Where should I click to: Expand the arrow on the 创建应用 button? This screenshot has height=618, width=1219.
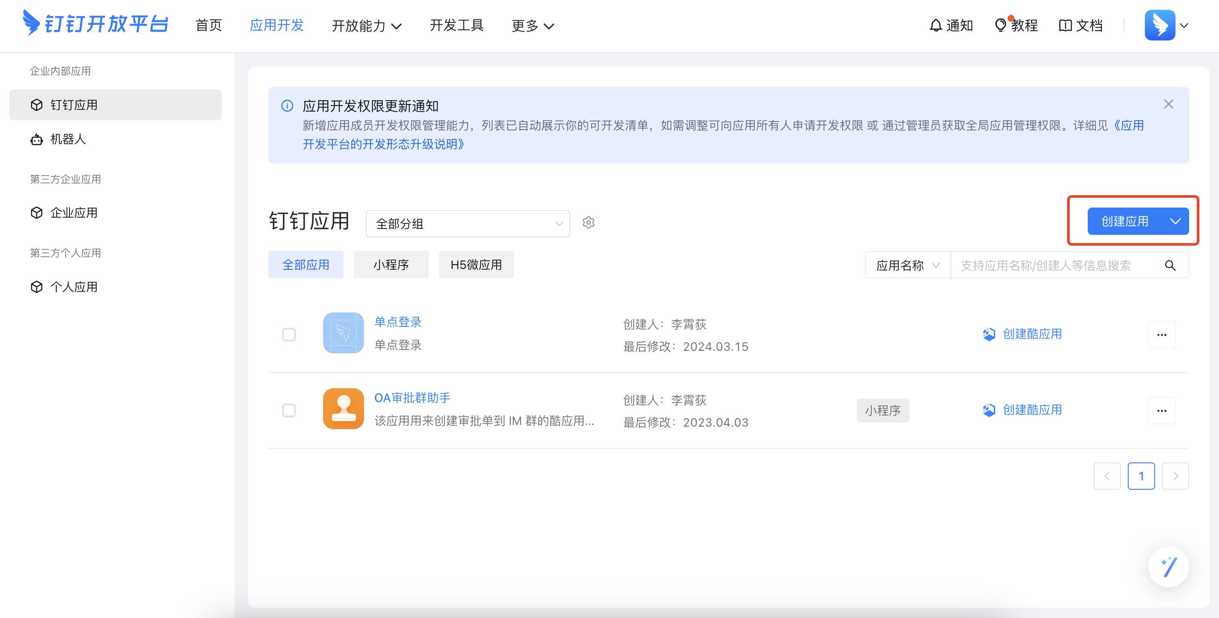pos(1176,221)
